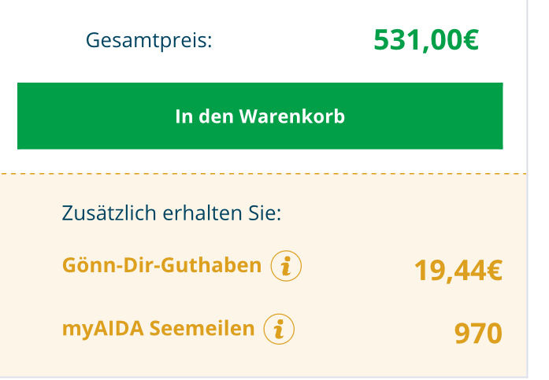Click the Gönn-Dir-Guthaben label
The image size is (549, 380).
click(161, 266)
